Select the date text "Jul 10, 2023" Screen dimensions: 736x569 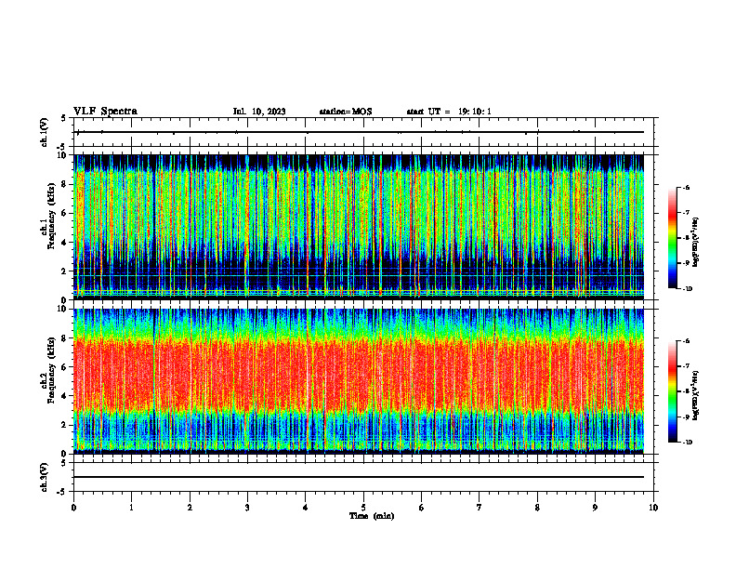point(259,112)
